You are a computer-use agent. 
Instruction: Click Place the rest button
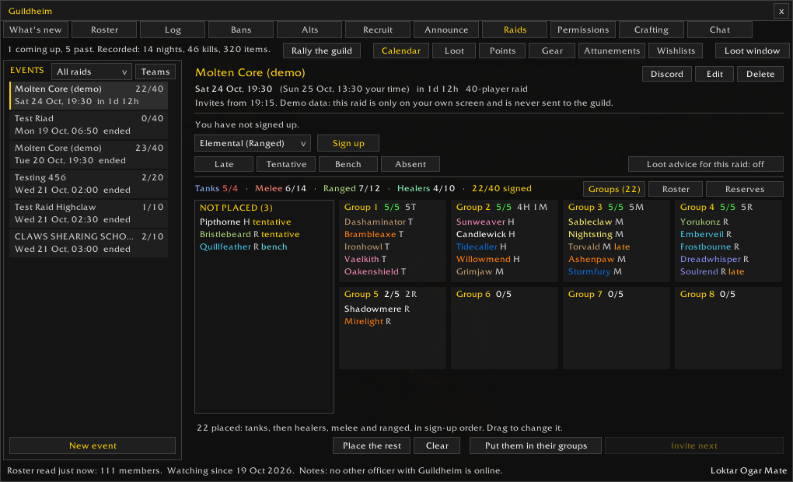372,445
